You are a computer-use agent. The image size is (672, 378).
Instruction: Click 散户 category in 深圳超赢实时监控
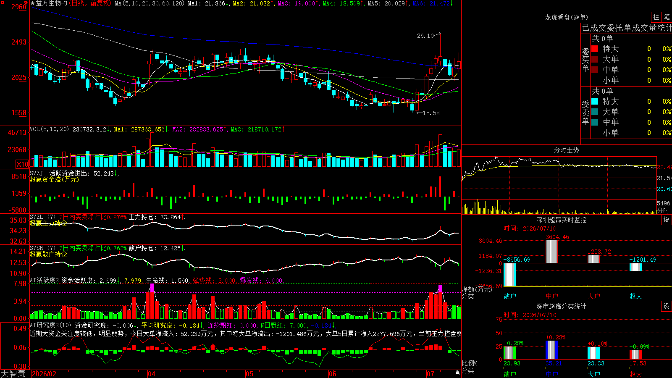(x=510, y=296)
